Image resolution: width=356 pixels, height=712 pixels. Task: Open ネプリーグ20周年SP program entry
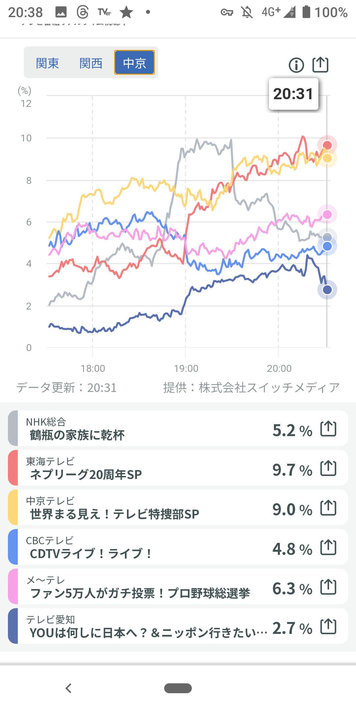pyautogui.click(x=86, y=475)
